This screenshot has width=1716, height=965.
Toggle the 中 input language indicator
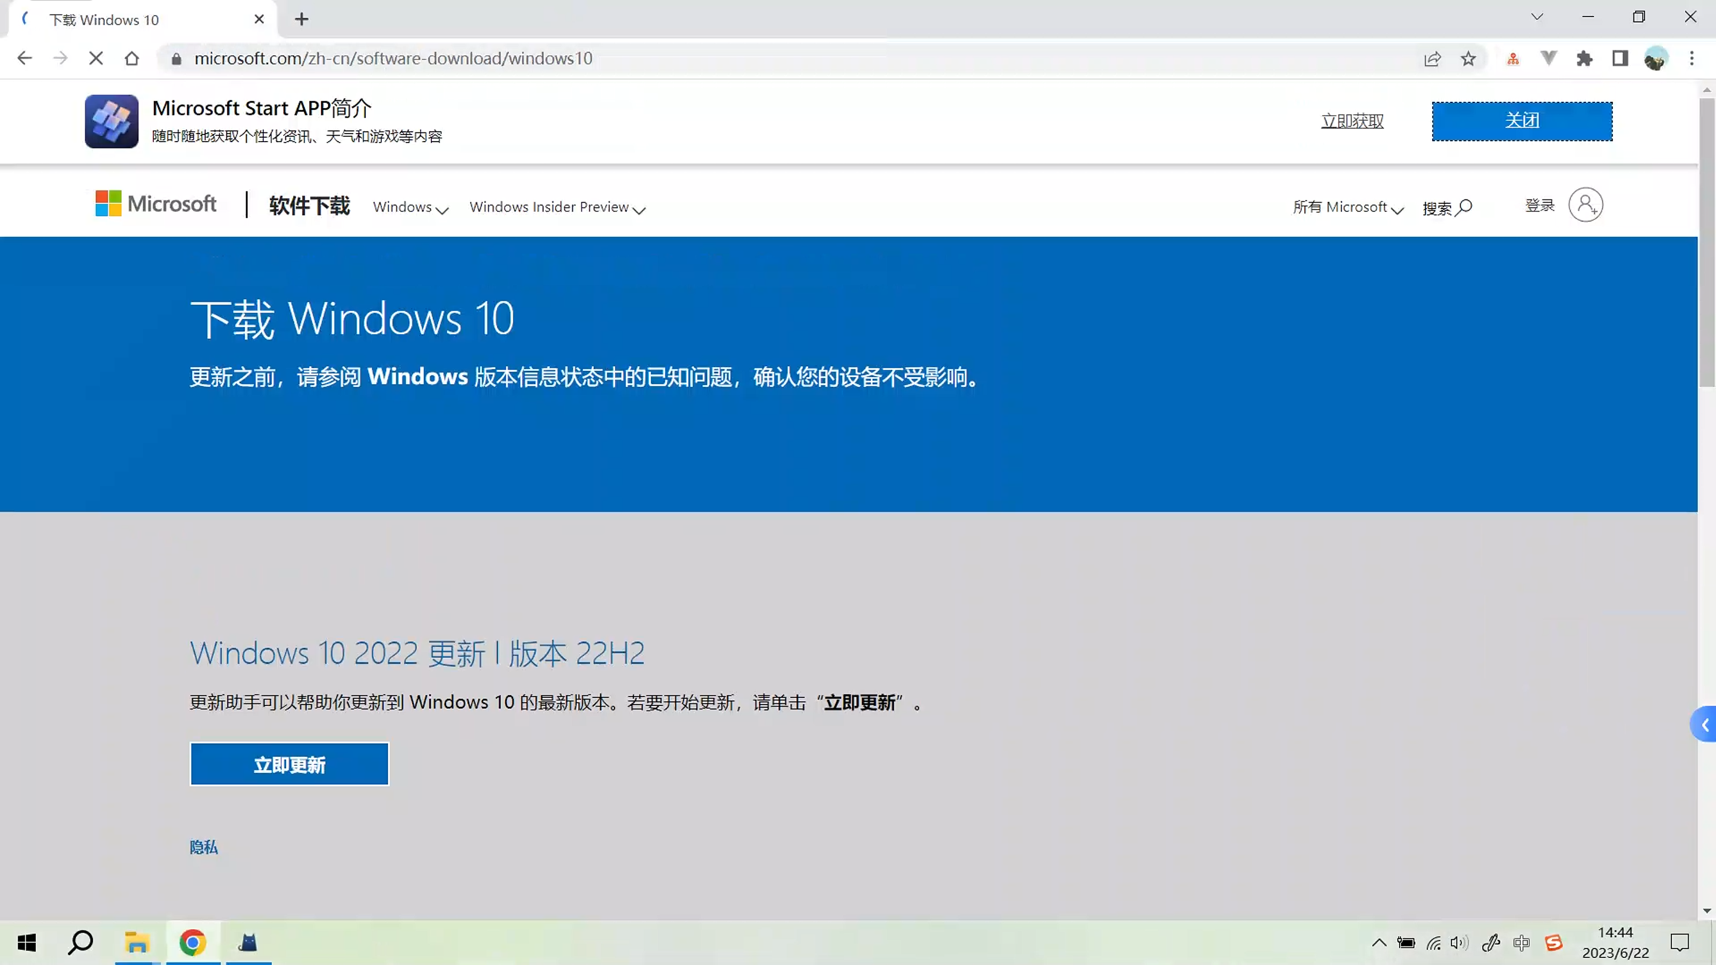[1521, 943]
